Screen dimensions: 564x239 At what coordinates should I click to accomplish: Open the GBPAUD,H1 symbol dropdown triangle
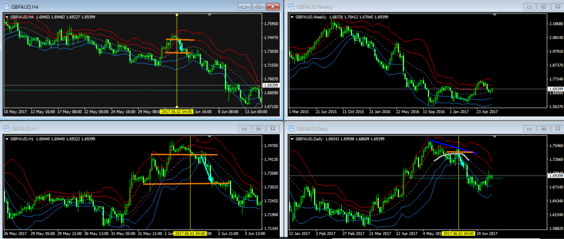[x=7, y=139]
